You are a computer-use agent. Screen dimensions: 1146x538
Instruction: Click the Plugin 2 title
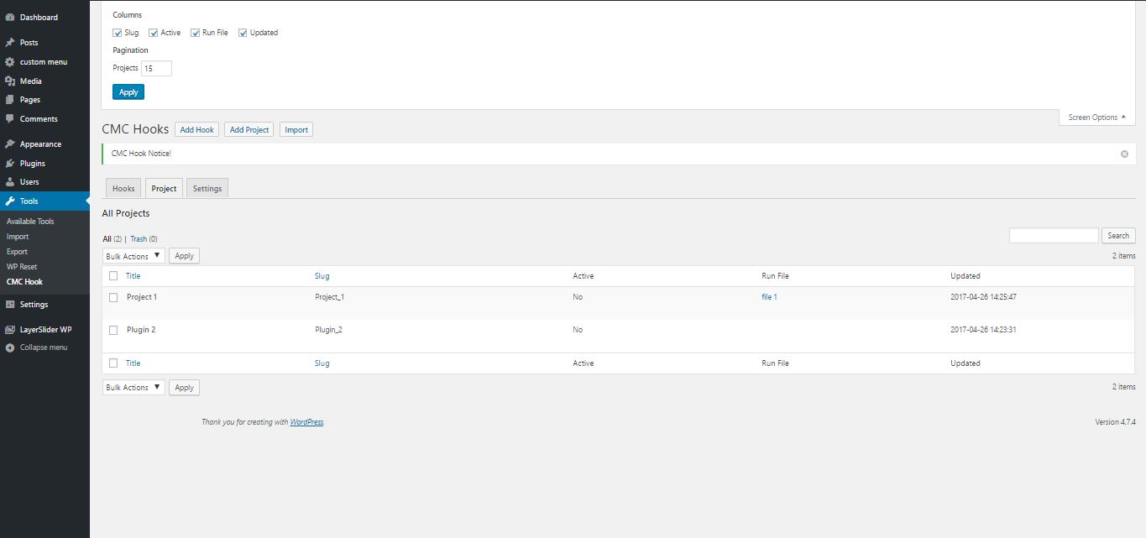click(x=141, y=330)
